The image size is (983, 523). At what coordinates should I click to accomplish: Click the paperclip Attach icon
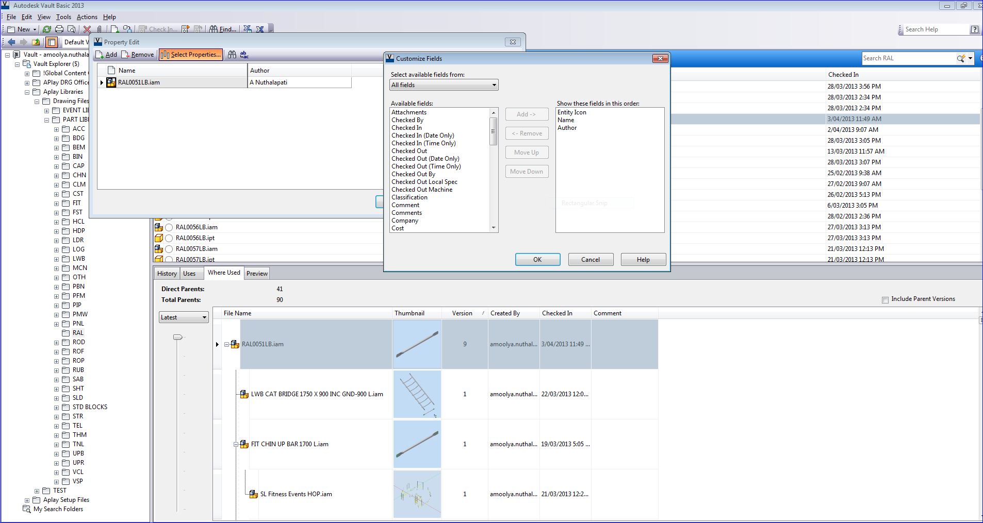100,29
